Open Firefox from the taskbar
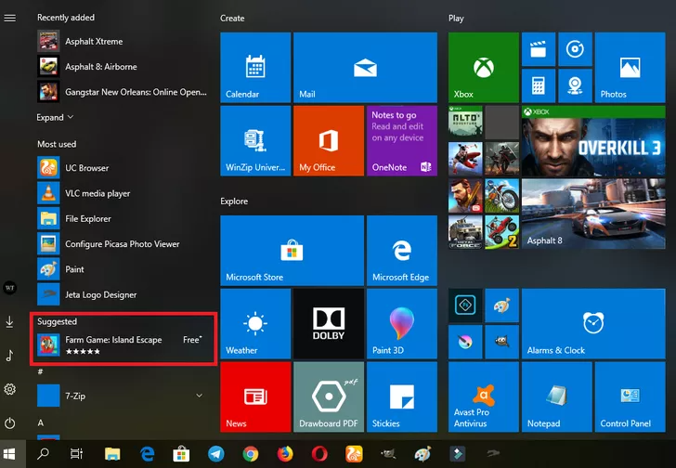The image size is (676, 468). pyautogui.click(x=284, y=454)
